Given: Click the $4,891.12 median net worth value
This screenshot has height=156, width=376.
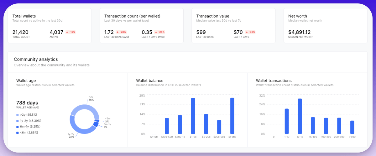Looking at the screenshot, I should click(x=300, y=32).
